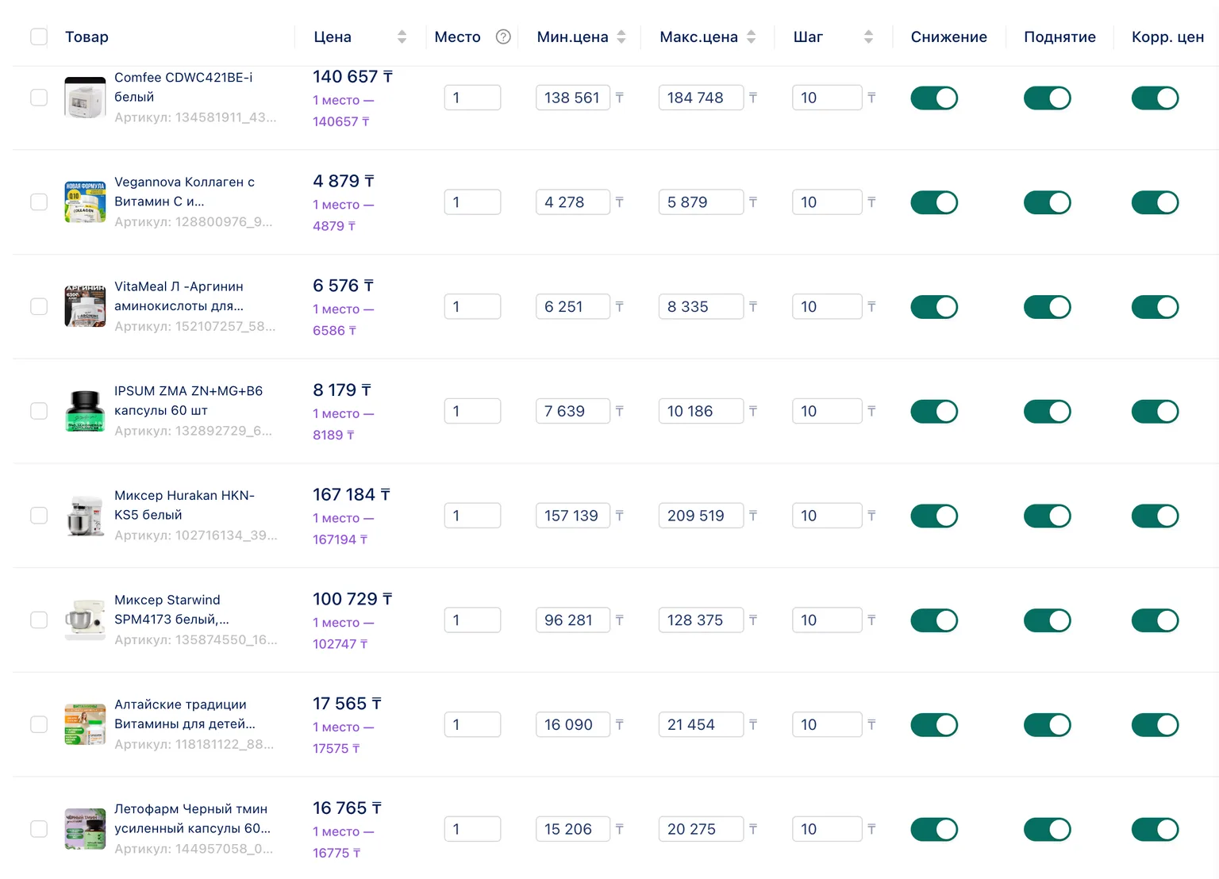The image size is (1219, 879).
Task: Sort by Макс.цена column arrows
Action: (x=751, y=36)
